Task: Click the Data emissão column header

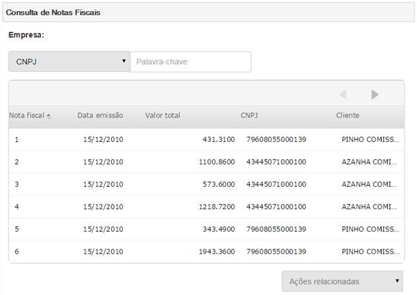Action: pos(100,115)
